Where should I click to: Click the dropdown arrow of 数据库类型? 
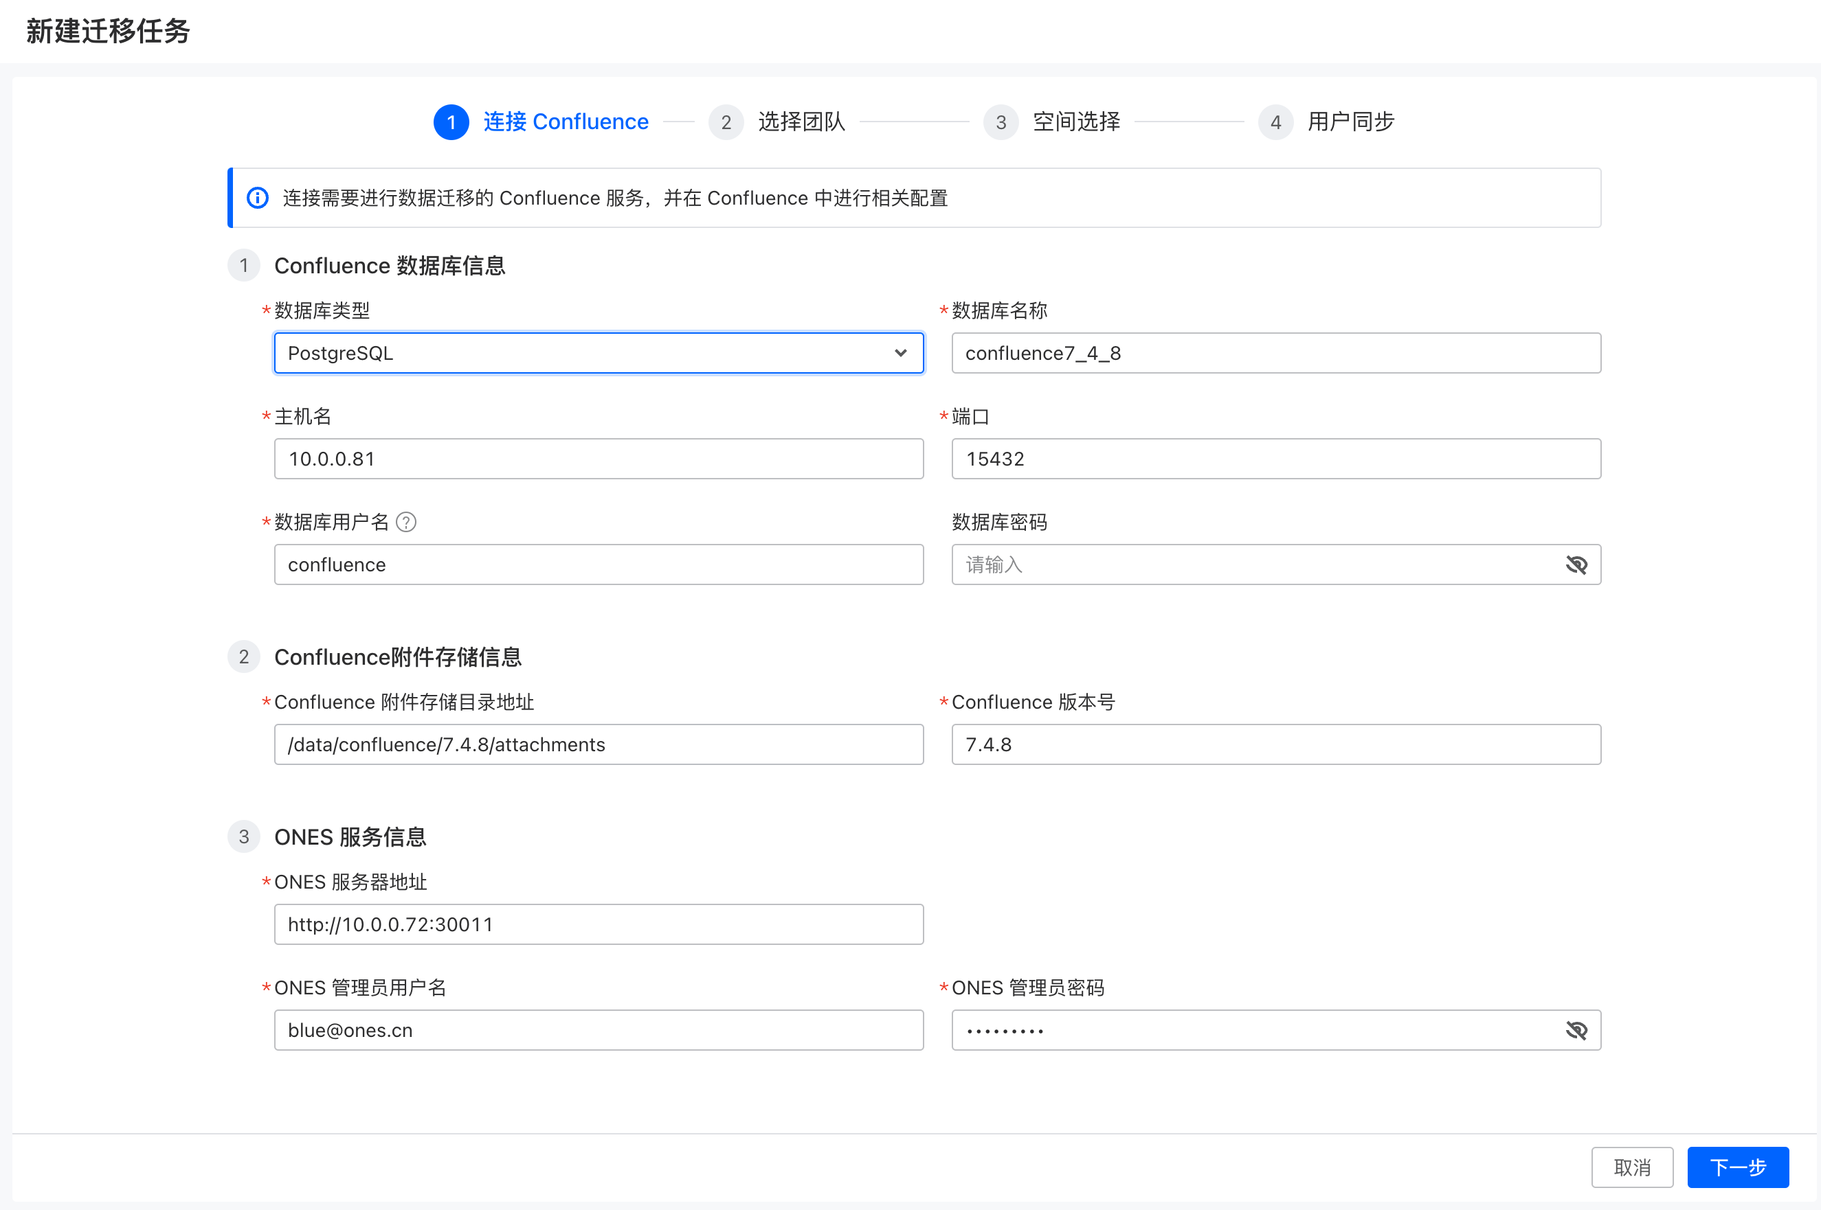pos(900,354)
